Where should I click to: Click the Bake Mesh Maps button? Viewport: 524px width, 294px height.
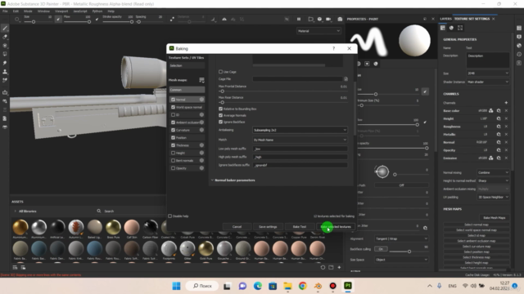click(495, 218)
